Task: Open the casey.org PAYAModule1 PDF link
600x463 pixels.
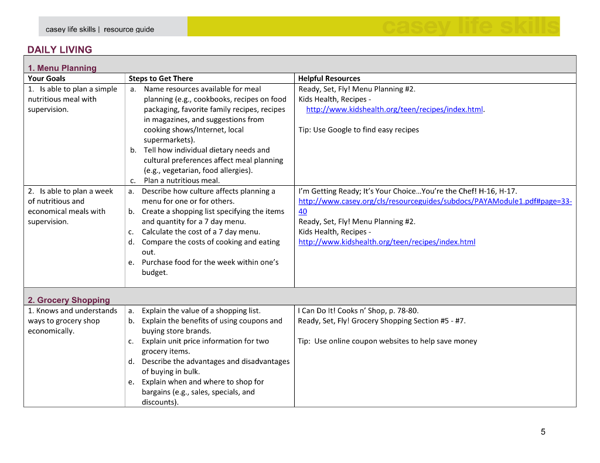Action: pos(435,201)
